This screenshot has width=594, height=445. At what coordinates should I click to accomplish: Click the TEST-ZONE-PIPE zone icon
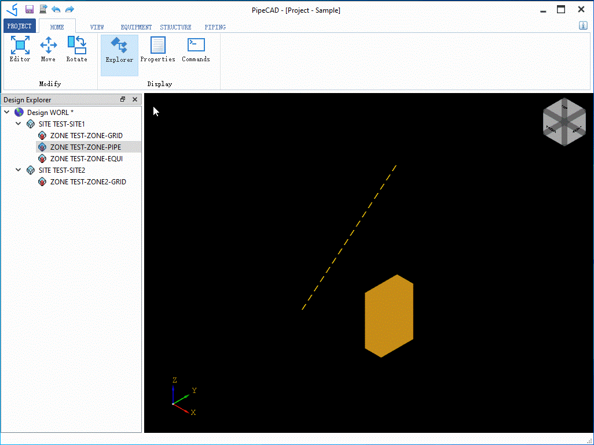click(x=42, y=147)
